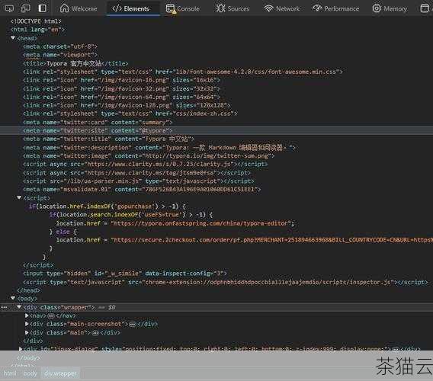Select the meta charset utf-8 line

point(60,46)
